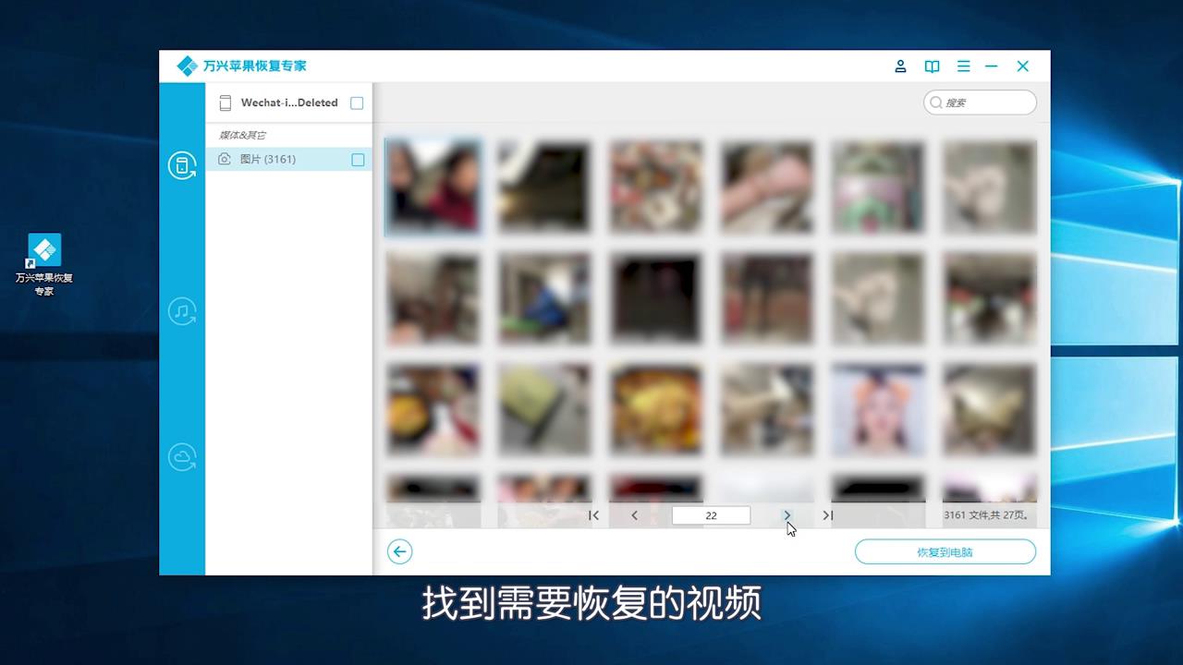The height and width of the screenshot is (665, 1183).
Task: Open the hamburger menu
Action: coord(963,66)
